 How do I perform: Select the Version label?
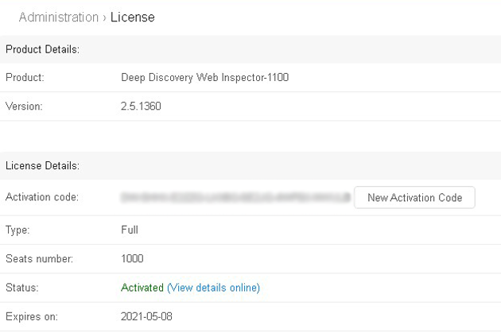point(24,106)
